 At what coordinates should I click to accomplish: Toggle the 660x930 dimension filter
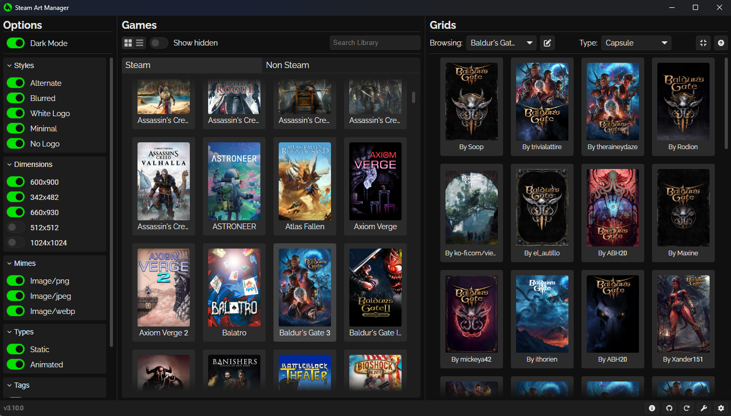click(16, 212)
